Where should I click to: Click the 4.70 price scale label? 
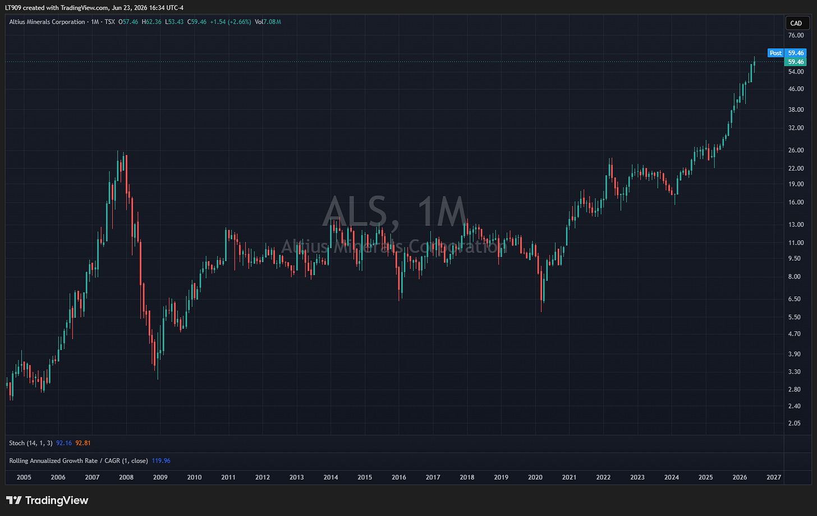(x=794, y=334)
